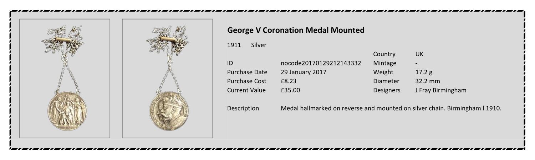Screen dimensions: 535x160
Task: Select the Country value UK
Action: (419, 54)
